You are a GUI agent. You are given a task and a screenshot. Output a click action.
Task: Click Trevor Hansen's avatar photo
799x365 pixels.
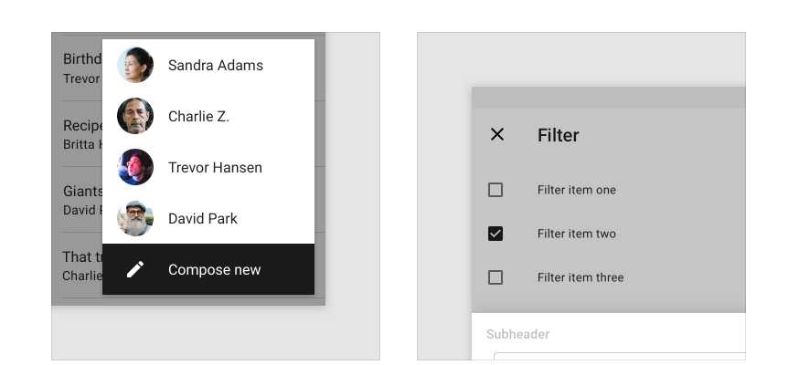click(x=135, y=167)
